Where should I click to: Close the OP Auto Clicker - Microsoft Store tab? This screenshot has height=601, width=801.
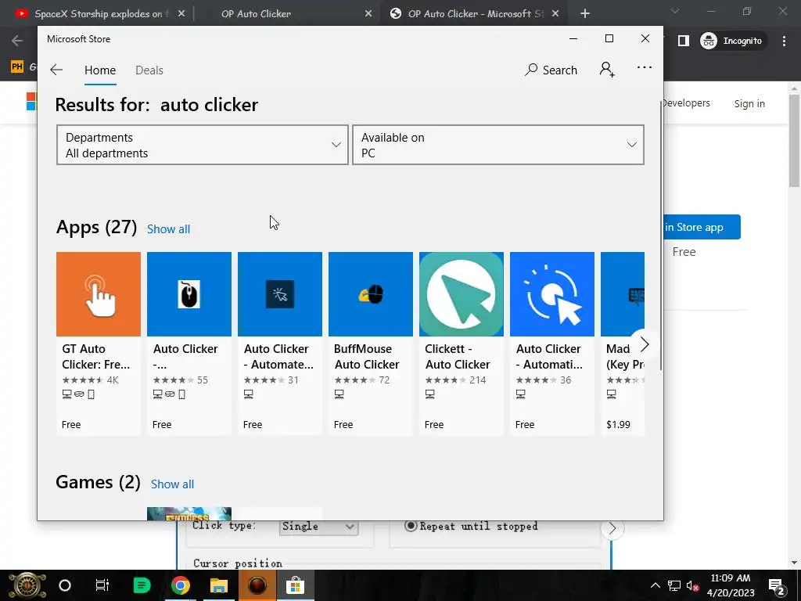[x=556, y=14]
